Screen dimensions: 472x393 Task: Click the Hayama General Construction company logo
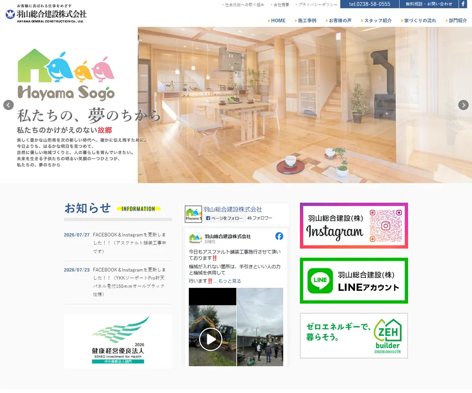46,14
